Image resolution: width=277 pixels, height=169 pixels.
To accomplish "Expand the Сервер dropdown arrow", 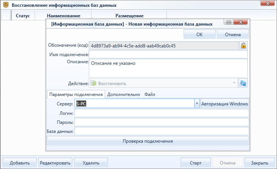I will tap(197, 104).
